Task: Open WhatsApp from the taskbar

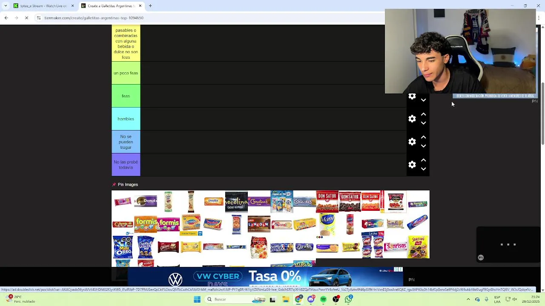Action: coord(349,299)
